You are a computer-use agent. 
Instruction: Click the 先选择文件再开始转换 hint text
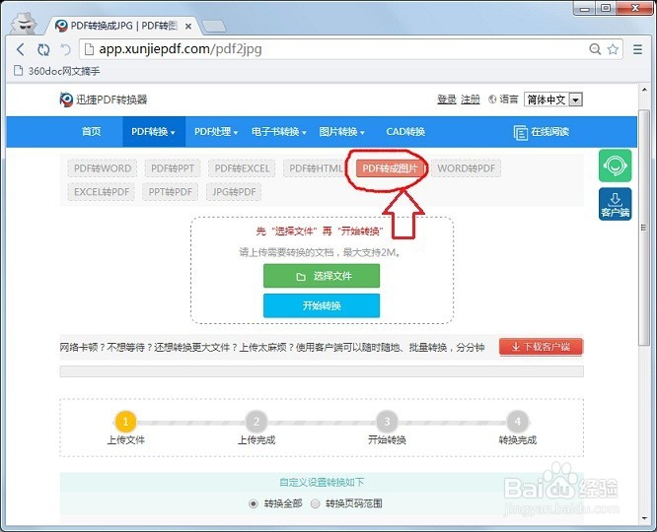pyautogui.click(x=320, y=232)
